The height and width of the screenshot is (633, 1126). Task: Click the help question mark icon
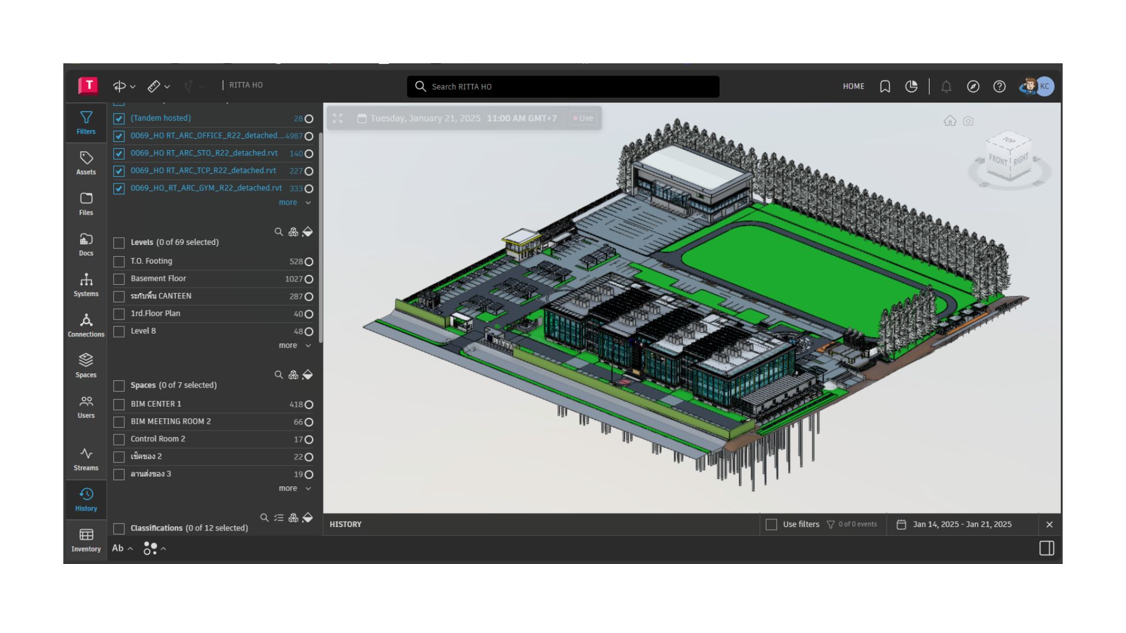coord(999,87)
